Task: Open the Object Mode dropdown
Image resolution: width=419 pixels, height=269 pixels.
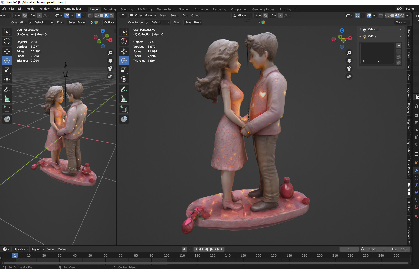Action: point(143,15)
